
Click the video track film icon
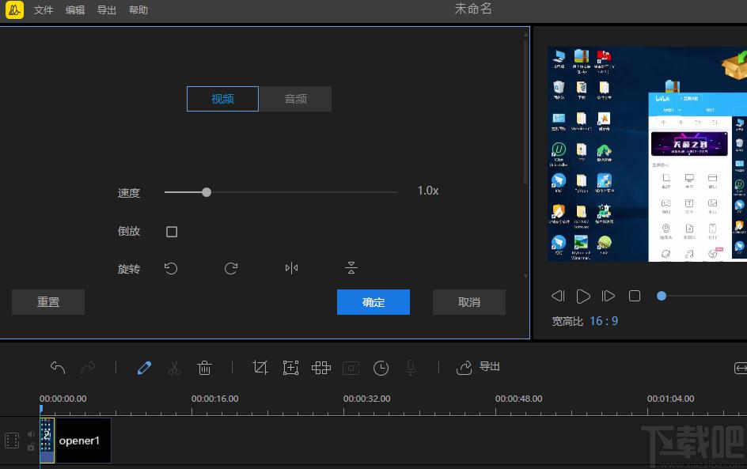pos(12,441)
